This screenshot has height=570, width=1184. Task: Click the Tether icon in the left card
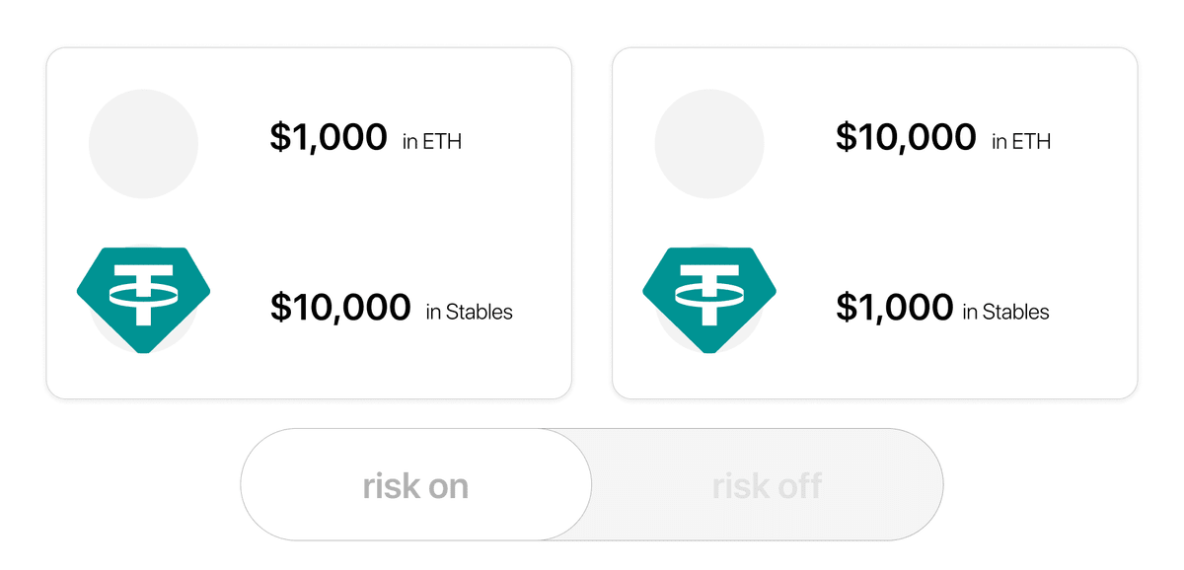[x=143, y=299]
